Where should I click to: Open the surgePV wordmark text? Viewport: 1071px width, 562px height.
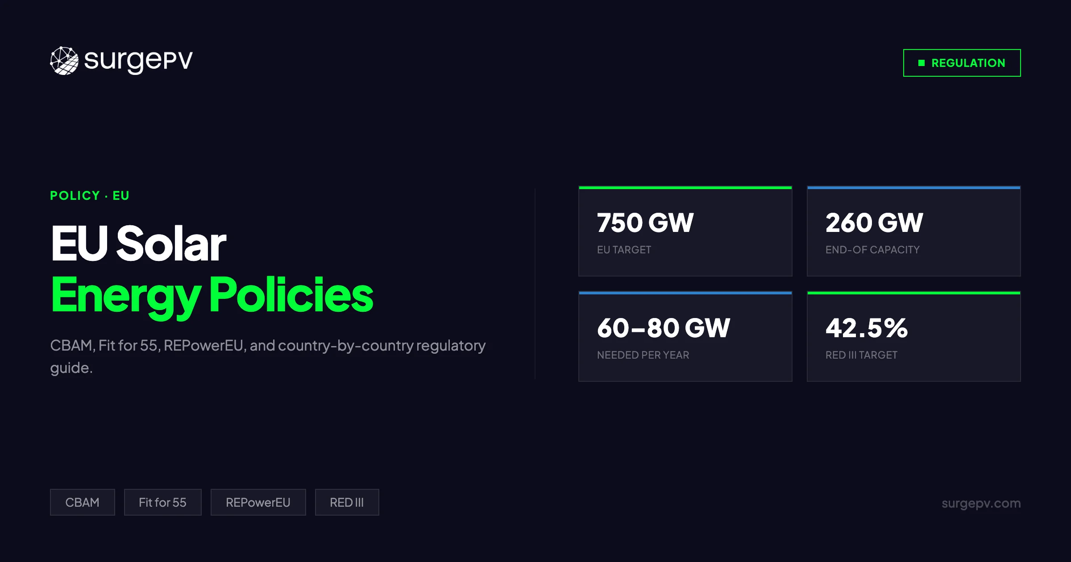tap(138, 61)
